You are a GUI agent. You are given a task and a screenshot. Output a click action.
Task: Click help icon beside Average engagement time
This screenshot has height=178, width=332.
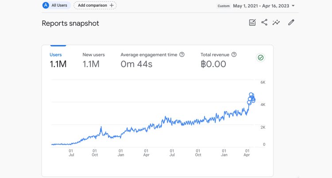pyautogui.click(x=182, y=55)
